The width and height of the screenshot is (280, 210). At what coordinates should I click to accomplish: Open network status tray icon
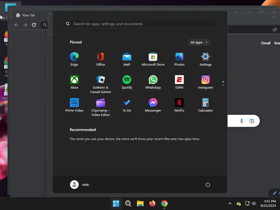[x=247, y=203]
